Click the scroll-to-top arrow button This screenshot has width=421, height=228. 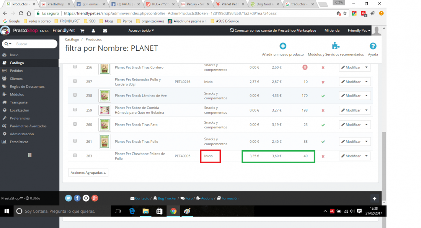click(x=374, y=199)
